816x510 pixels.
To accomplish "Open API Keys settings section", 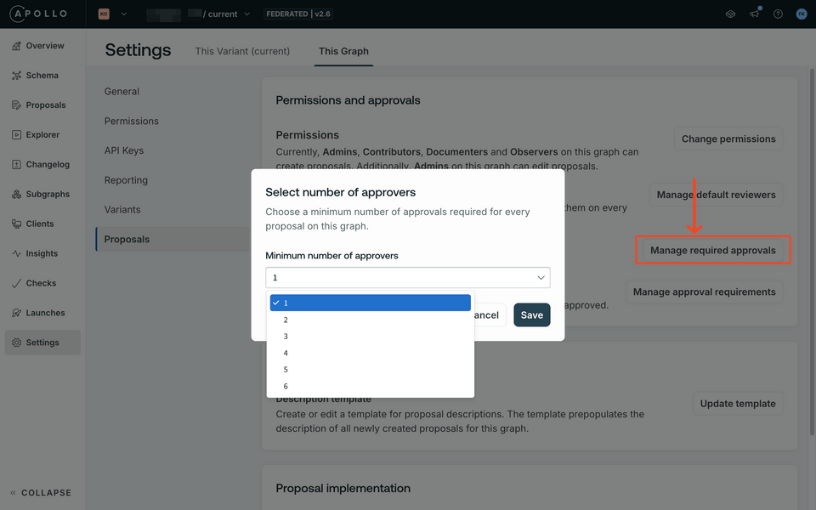I will (x=124, y=150).
